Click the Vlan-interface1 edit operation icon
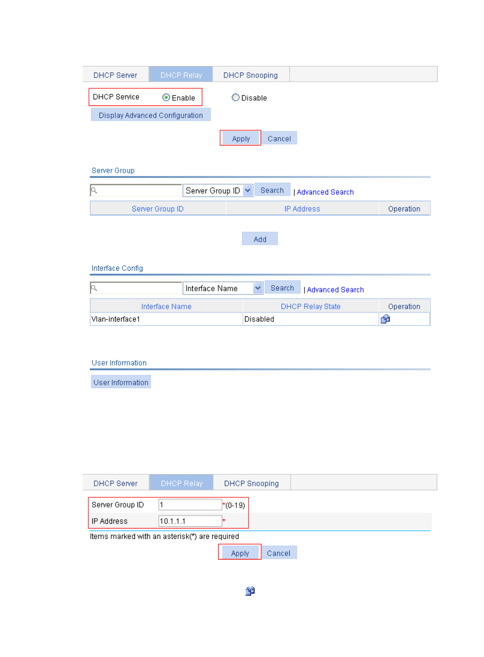This screenshot has height=657, width=484. (x=385, y=319)
